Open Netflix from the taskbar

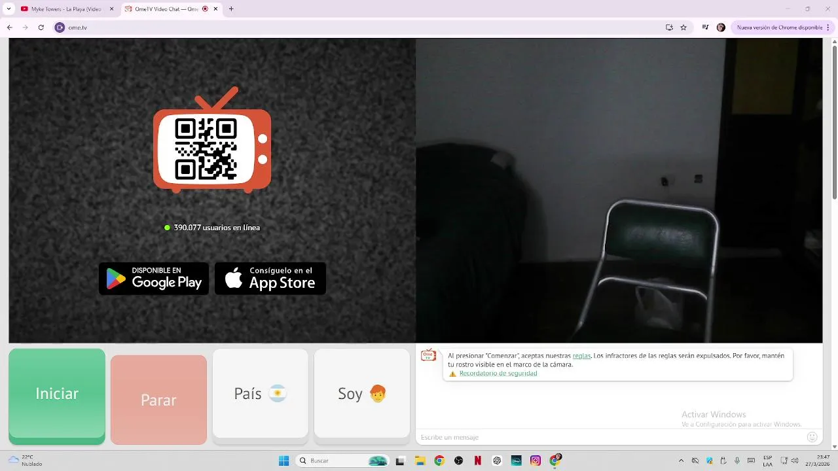pos(478,461)
